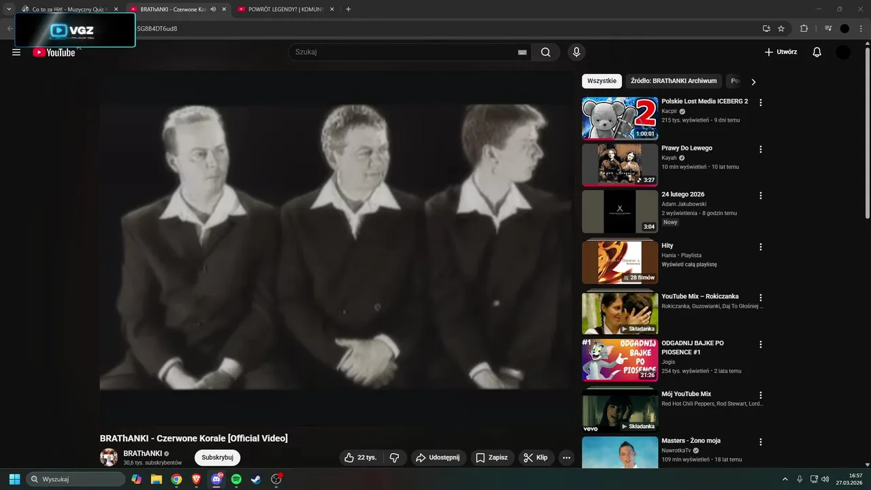Screen dimensions: 871x490
Task: Open Chrome extensions puzzle icon
Action: click(804, 29)
